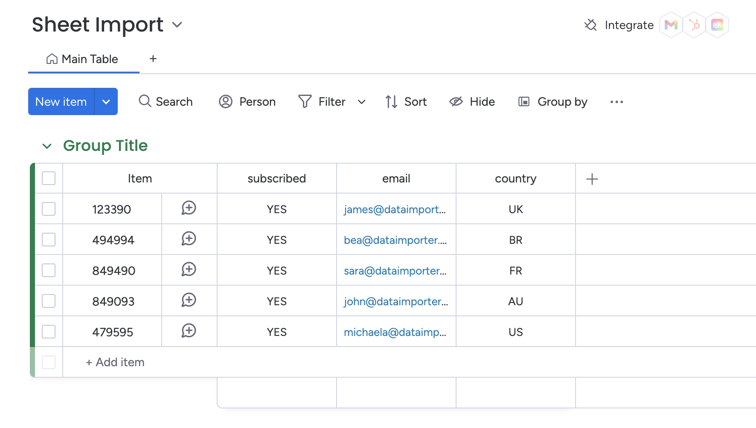This screenshot has width=756, height=428.
Task: Click the Group by label
Action: tap(562, 101)
